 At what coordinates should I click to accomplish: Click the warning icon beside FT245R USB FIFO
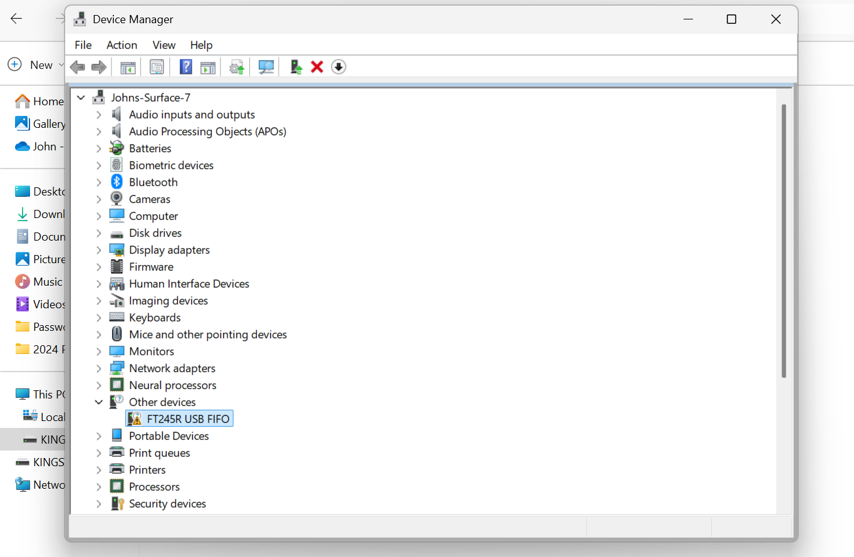[134, 419]
